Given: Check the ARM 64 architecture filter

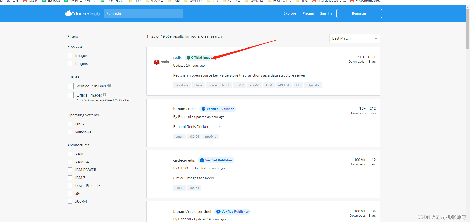Looking at the screenshot, I should (70, 162).
